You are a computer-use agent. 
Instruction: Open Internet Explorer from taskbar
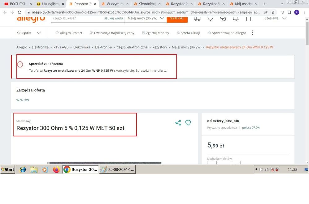[23, 169]
